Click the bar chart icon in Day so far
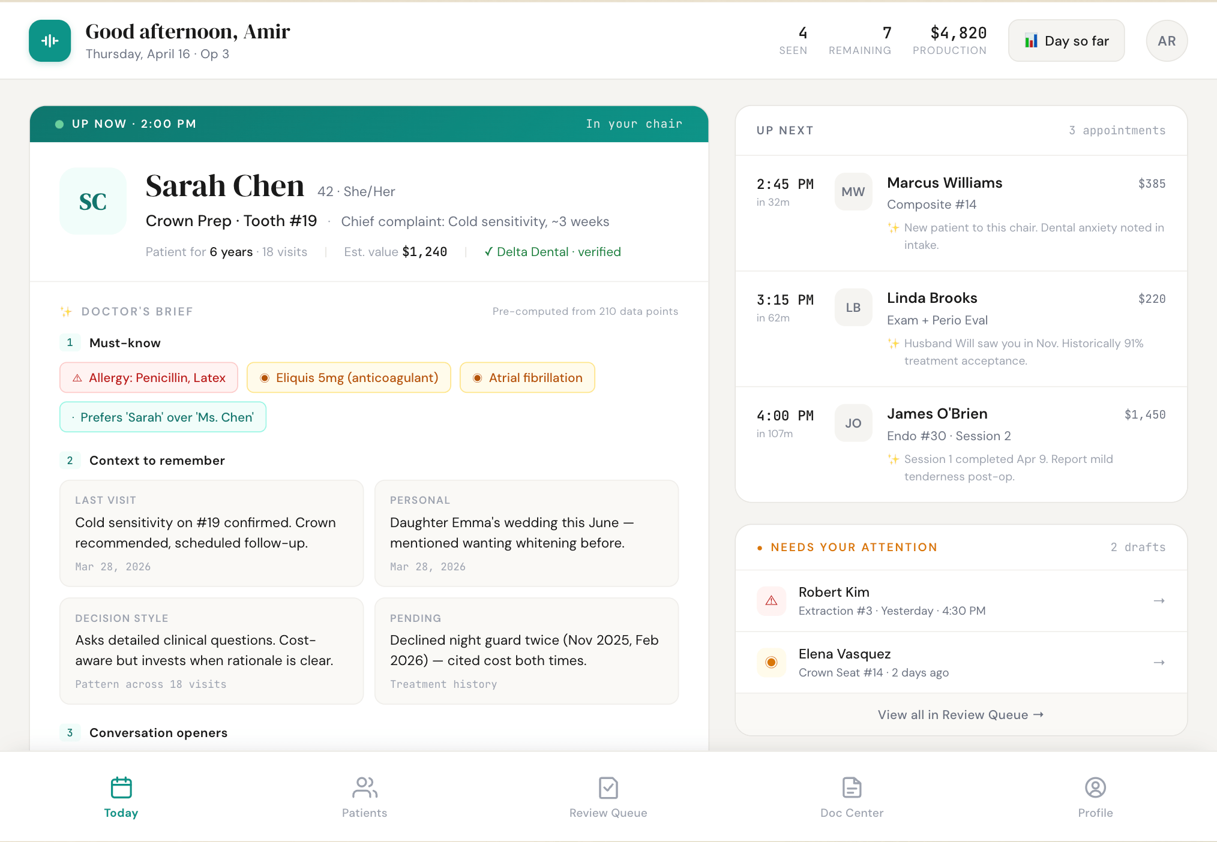 (1031, 41)
